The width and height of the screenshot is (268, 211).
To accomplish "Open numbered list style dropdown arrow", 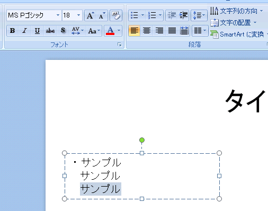I will click(x=160, y=15).
